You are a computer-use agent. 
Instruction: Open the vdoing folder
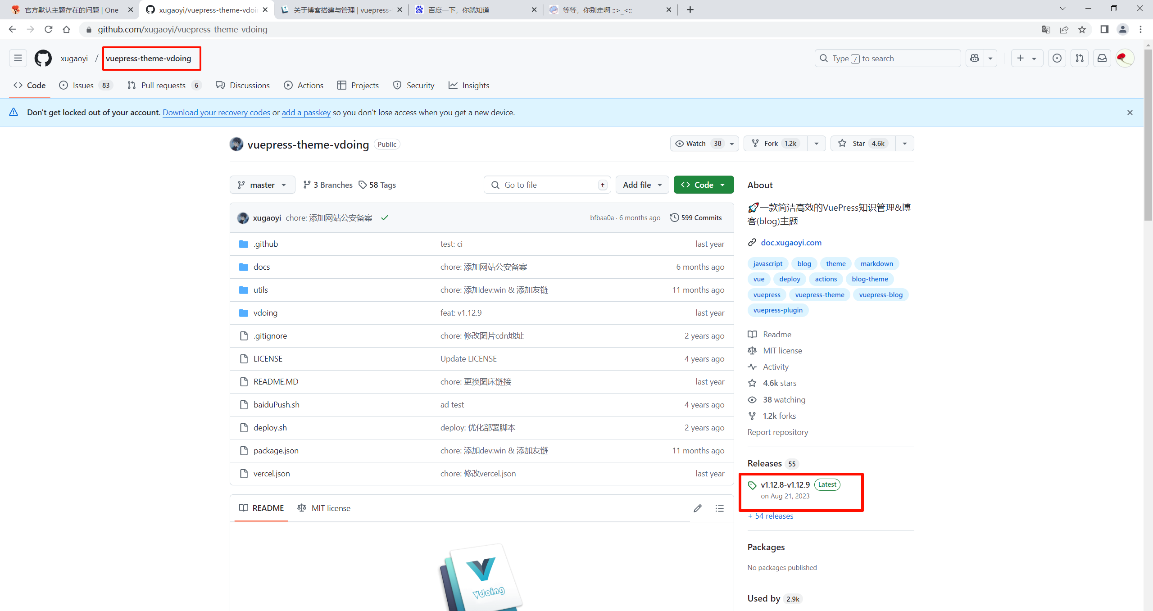(265, 312)
